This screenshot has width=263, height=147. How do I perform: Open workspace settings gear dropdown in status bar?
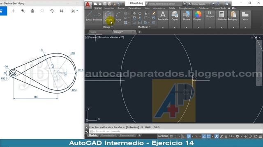[x=241, y=136]
